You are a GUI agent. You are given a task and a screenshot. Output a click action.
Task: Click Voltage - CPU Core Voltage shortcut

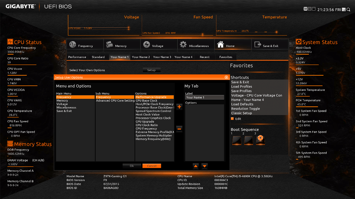click(x=257, y=95)
